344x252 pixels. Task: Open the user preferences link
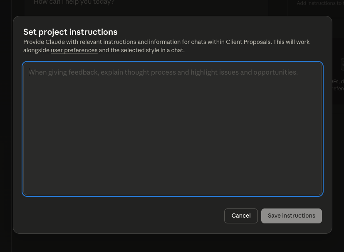[74, 51]
